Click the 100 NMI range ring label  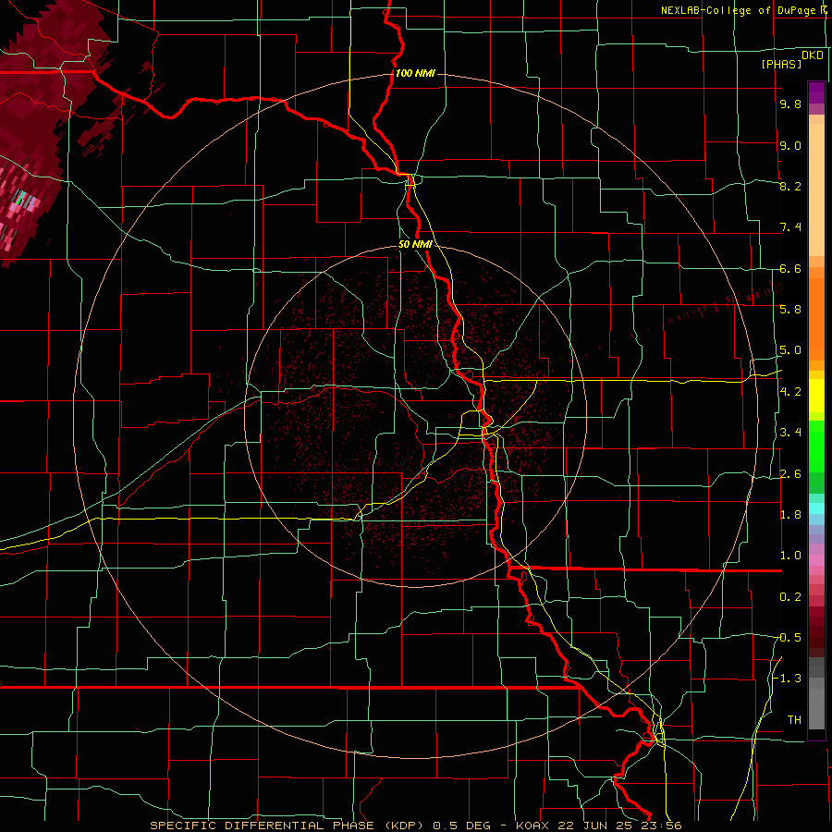click(x=415, y=73)
